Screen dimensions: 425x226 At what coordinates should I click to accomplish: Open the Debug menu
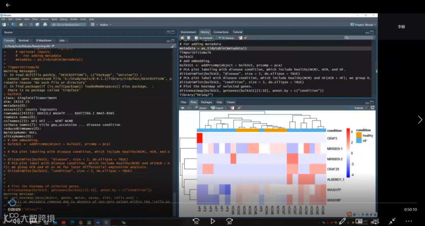64,19
